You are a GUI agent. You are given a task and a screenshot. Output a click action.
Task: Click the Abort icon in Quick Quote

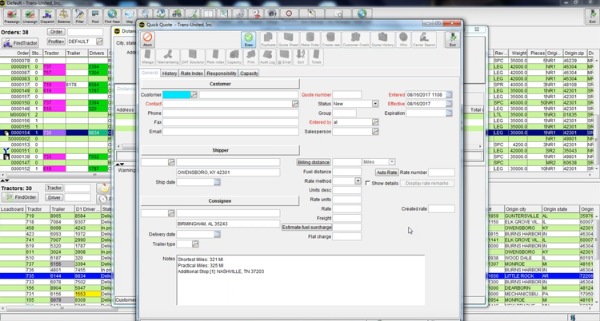(x=147, y=39)
